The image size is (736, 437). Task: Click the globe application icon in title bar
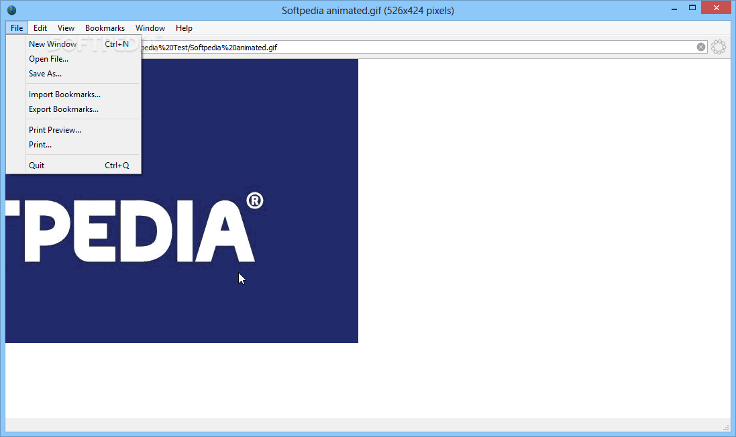click(x=11, y=10)
